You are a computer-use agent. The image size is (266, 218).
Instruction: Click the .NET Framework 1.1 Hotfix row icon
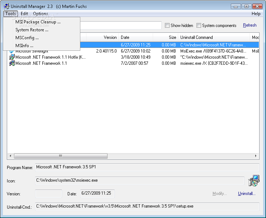point(12,57)
